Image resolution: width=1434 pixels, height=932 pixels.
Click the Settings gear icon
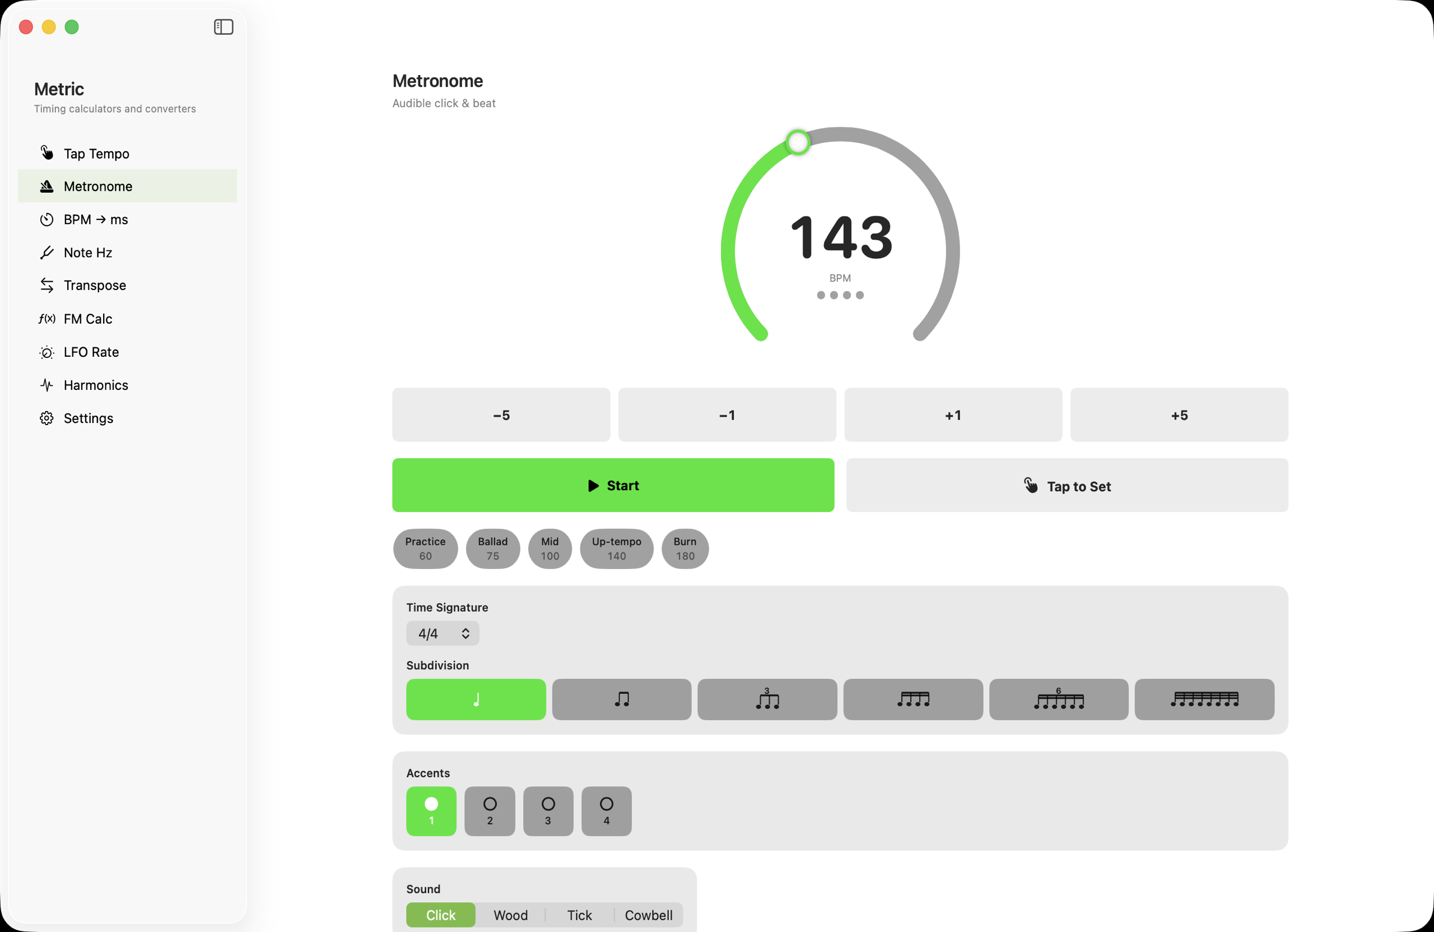[46, 418]
